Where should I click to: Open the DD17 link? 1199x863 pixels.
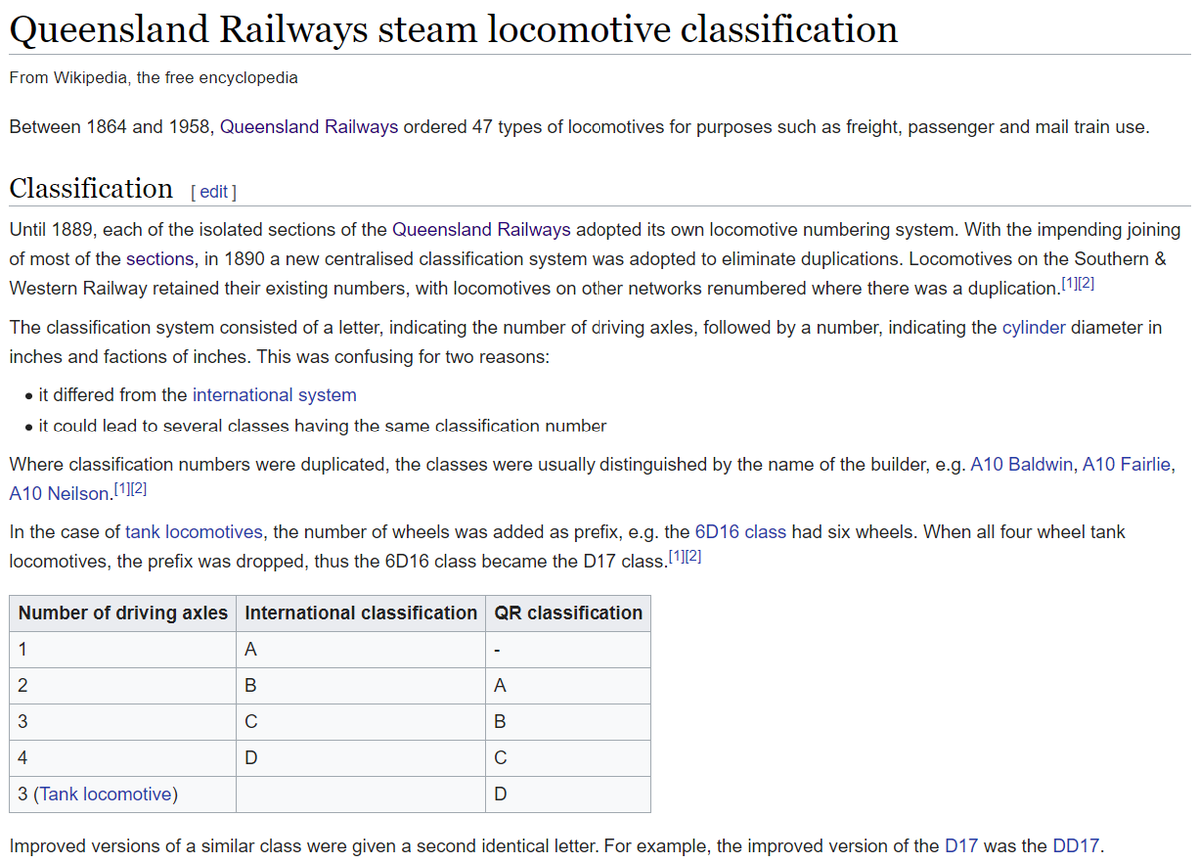1076,846
